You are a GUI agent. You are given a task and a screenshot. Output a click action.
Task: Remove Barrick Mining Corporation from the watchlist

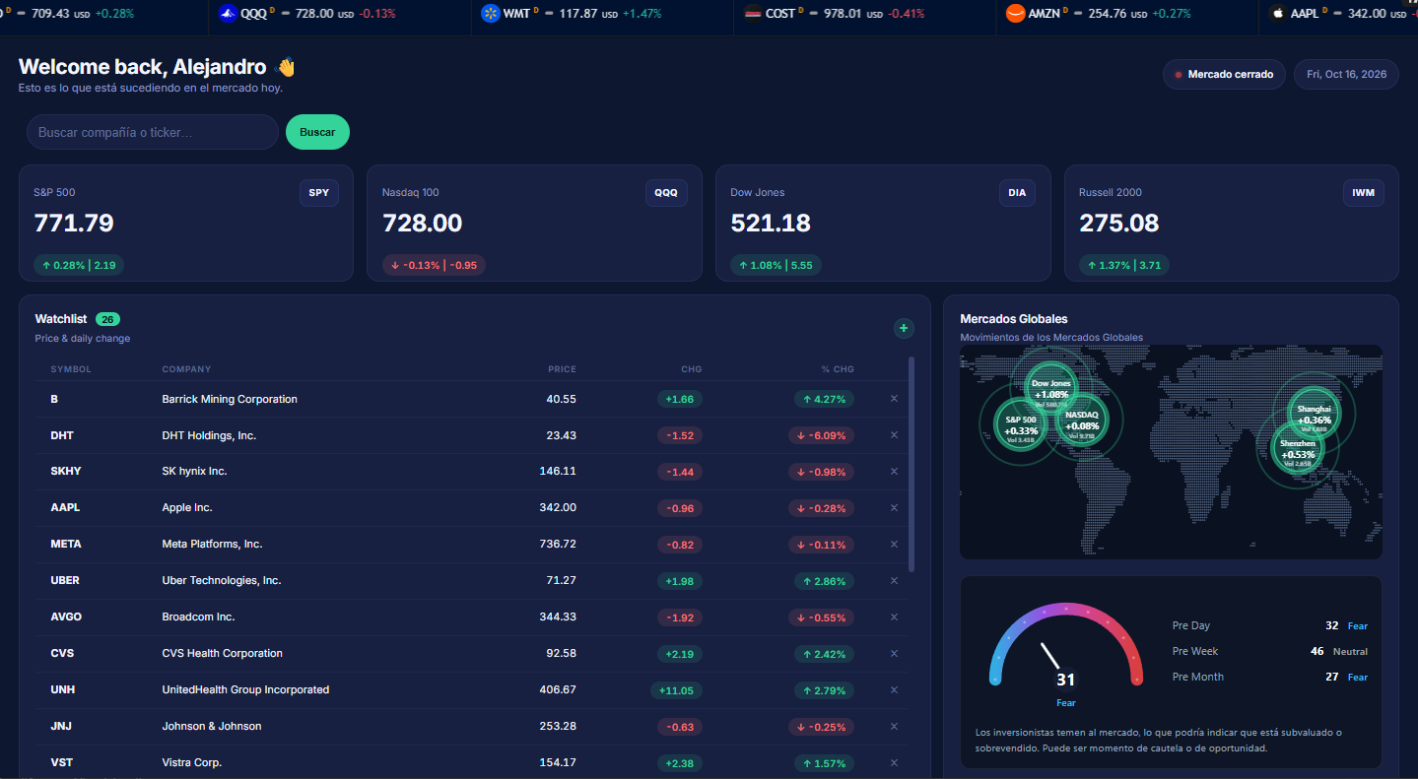(894, 399)
